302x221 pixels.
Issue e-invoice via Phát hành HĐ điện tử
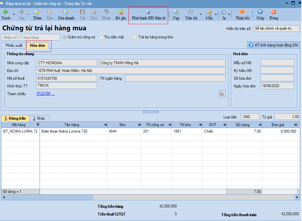coord(148,15)
